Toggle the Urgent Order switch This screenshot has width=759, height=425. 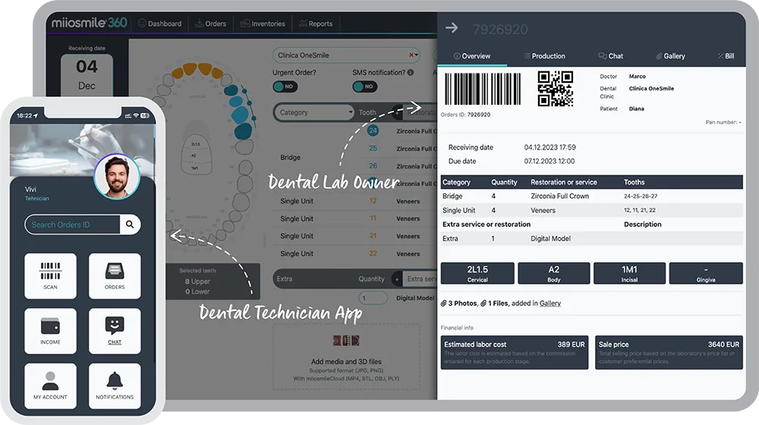click(285, 87)
